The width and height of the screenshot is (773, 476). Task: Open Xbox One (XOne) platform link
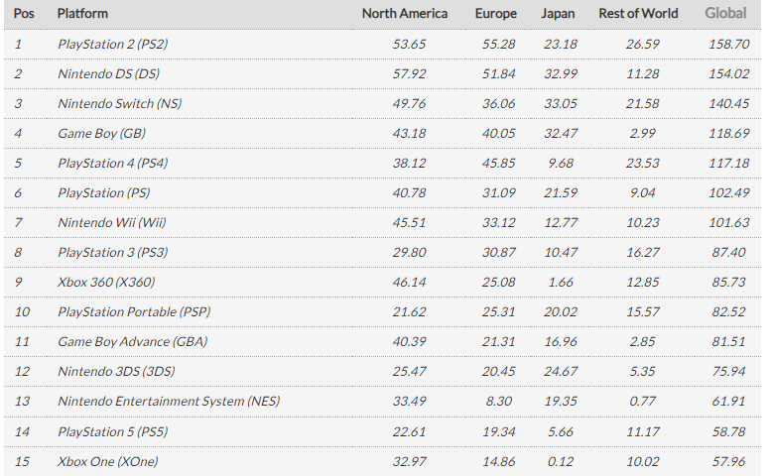108,461
